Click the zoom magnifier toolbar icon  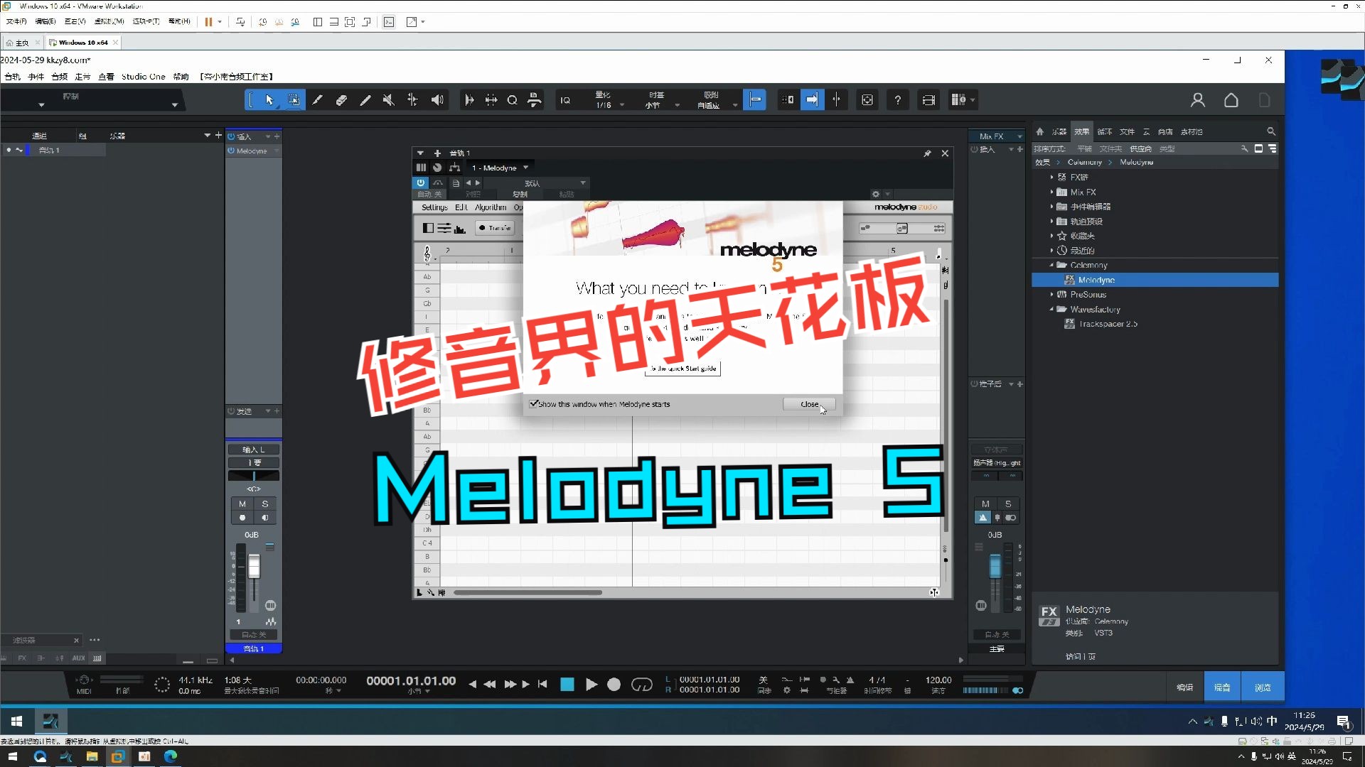click(x=512, y=100)
